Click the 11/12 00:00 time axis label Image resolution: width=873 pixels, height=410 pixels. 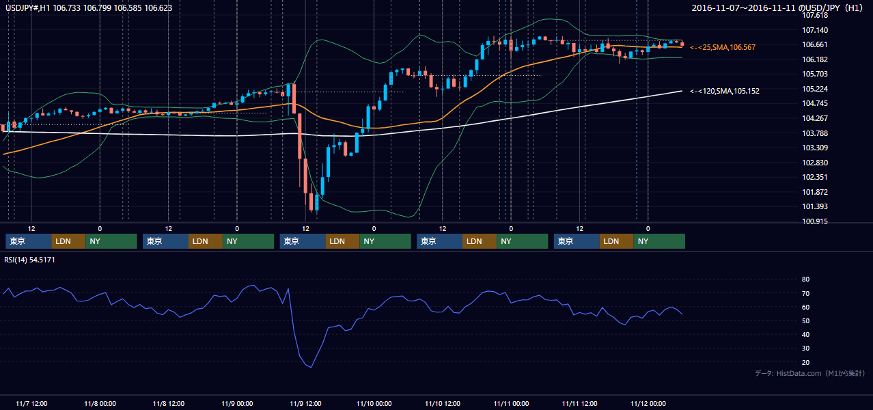pyautogui.click(x=648, y=404)
